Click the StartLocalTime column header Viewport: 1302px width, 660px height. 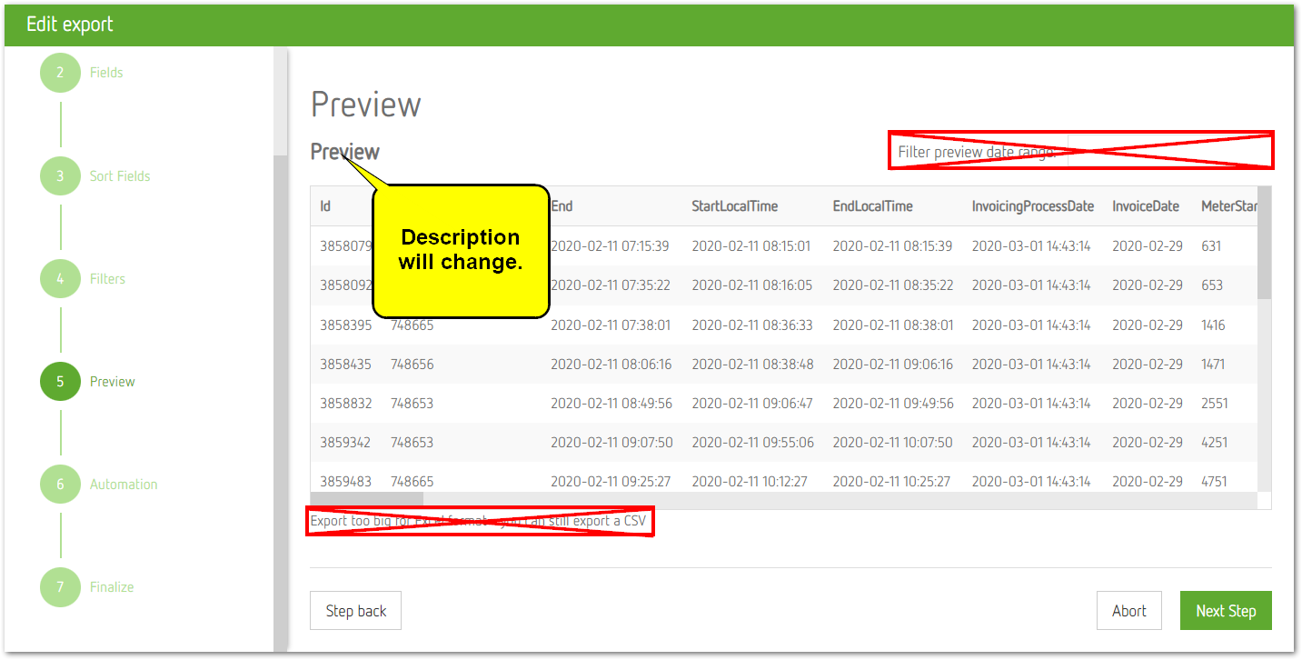pos(734,206)
